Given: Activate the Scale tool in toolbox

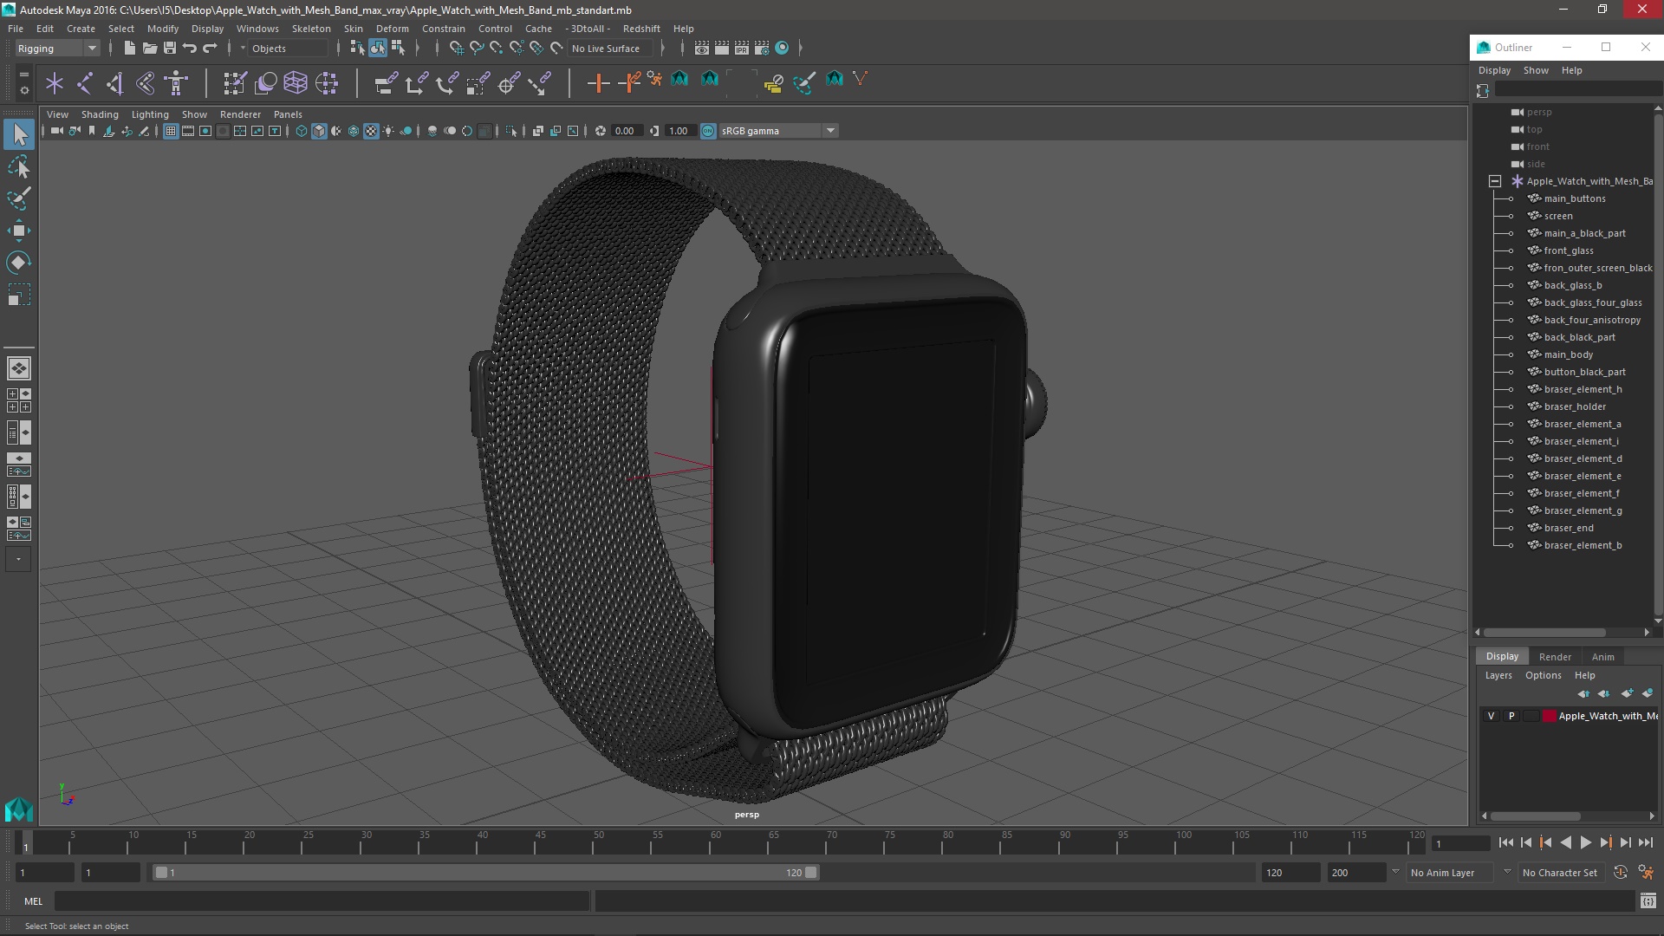Looking at the screenshot, I should click(x=19, y=295).
